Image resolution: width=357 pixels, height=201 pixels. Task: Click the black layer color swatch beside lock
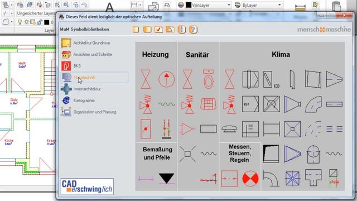[x=47, y=22]
